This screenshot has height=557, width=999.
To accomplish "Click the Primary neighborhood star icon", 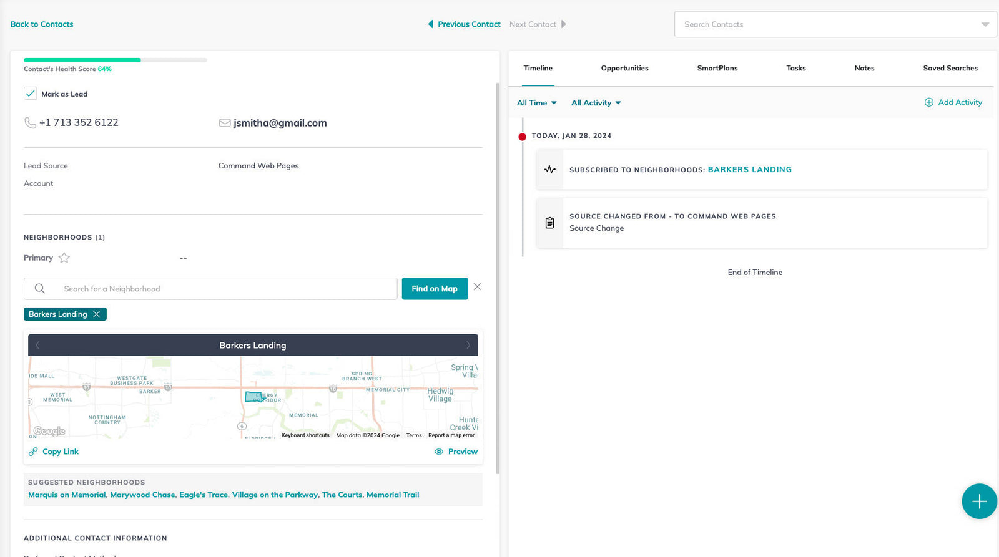I will (64, 258).
